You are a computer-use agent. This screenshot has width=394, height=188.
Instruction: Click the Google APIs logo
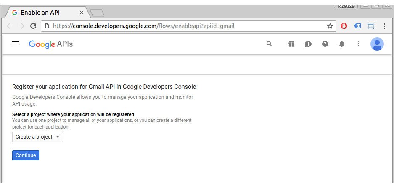[x=51, y=44]
